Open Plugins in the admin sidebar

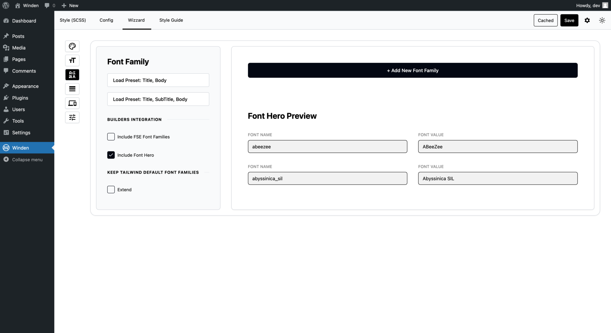click(27, 98)
